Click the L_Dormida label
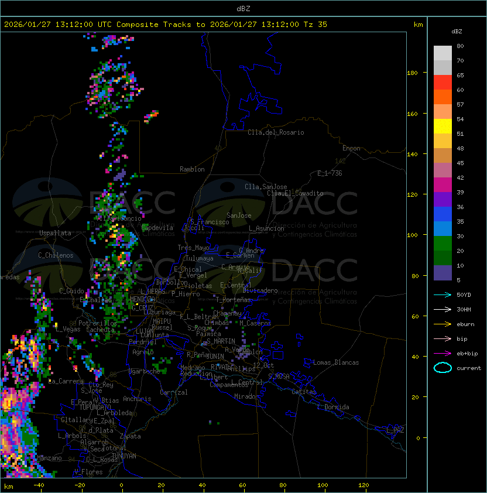This screenshot has width=487, height=493. point(333,407)
